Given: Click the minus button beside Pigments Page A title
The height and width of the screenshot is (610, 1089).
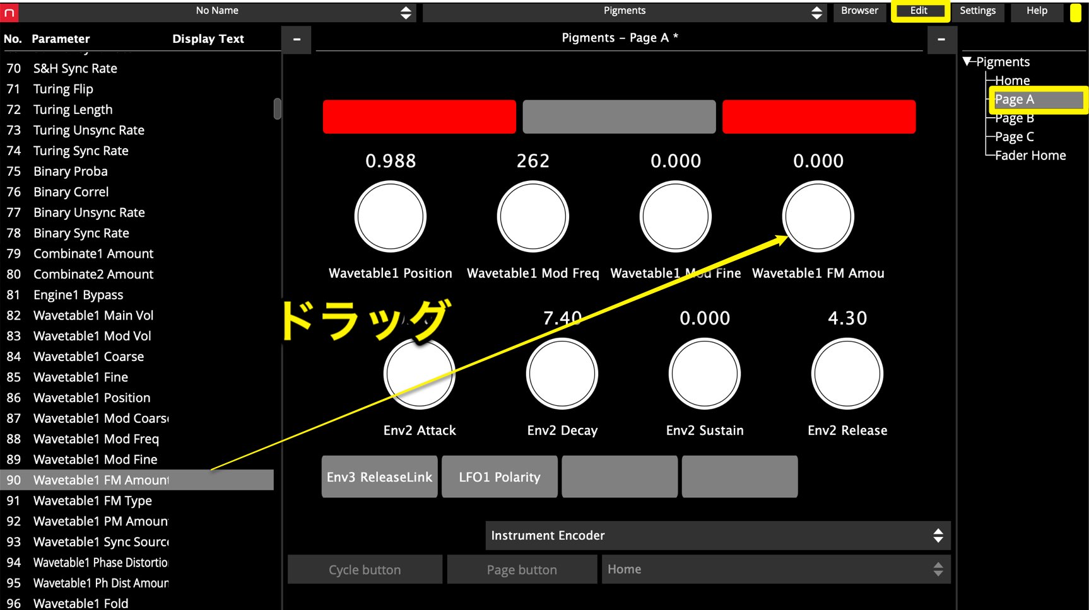Looking at the screenshot, I should (941, 39).
